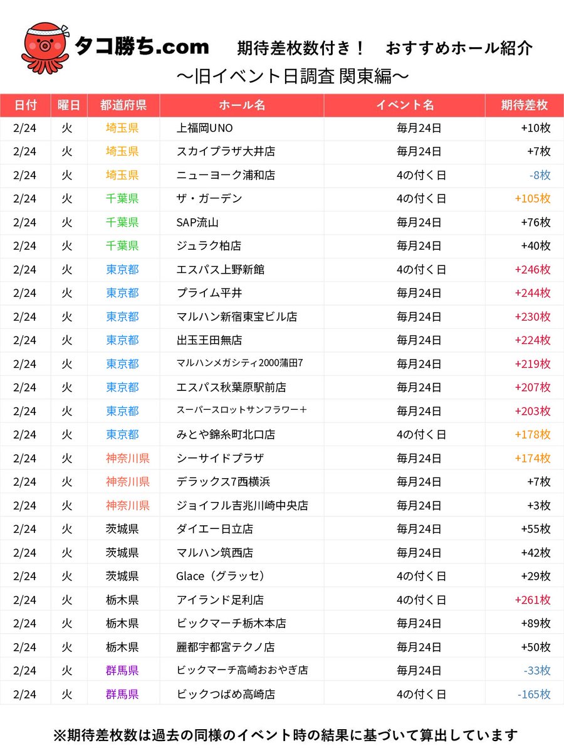This screenshot has height=753, width=564.
Task: Click the +246枚 expected value
Action: coord(533,269)
